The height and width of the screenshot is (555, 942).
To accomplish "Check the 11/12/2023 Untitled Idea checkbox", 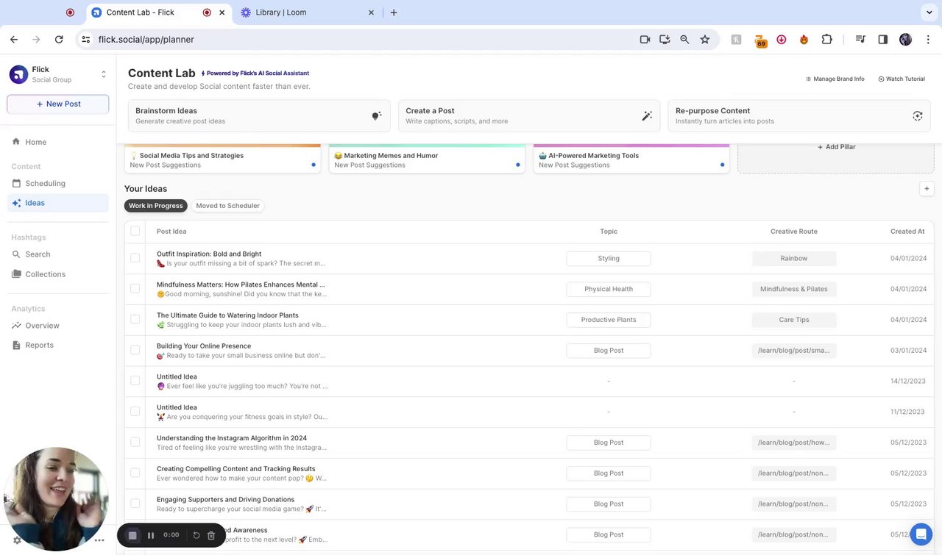I will 135,412.
